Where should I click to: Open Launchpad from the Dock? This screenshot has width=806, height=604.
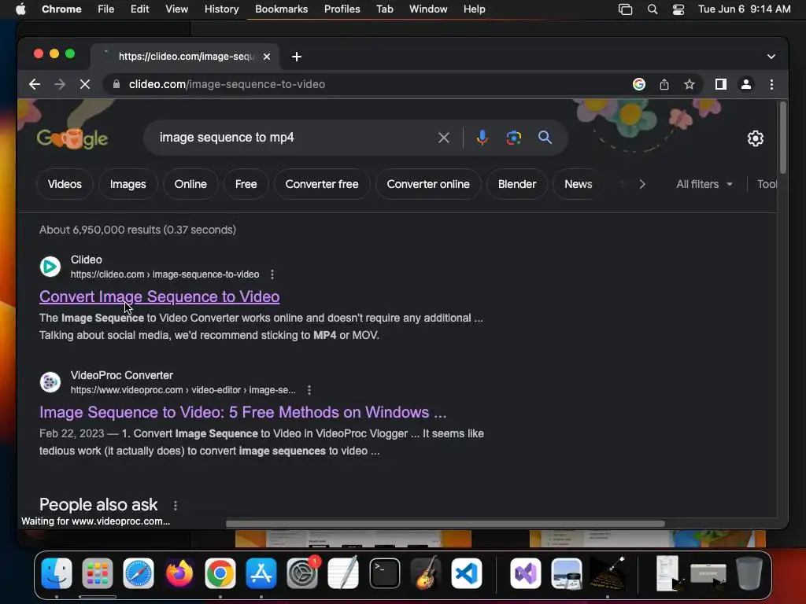97,573
